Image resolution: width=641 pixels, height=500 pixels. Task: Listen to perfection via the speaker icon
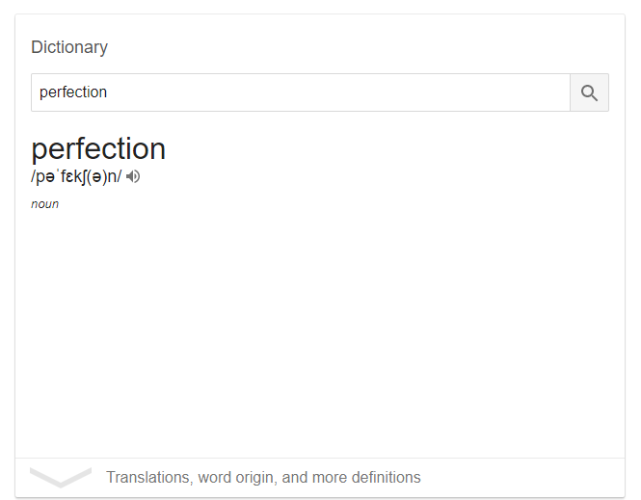(133, 176)
